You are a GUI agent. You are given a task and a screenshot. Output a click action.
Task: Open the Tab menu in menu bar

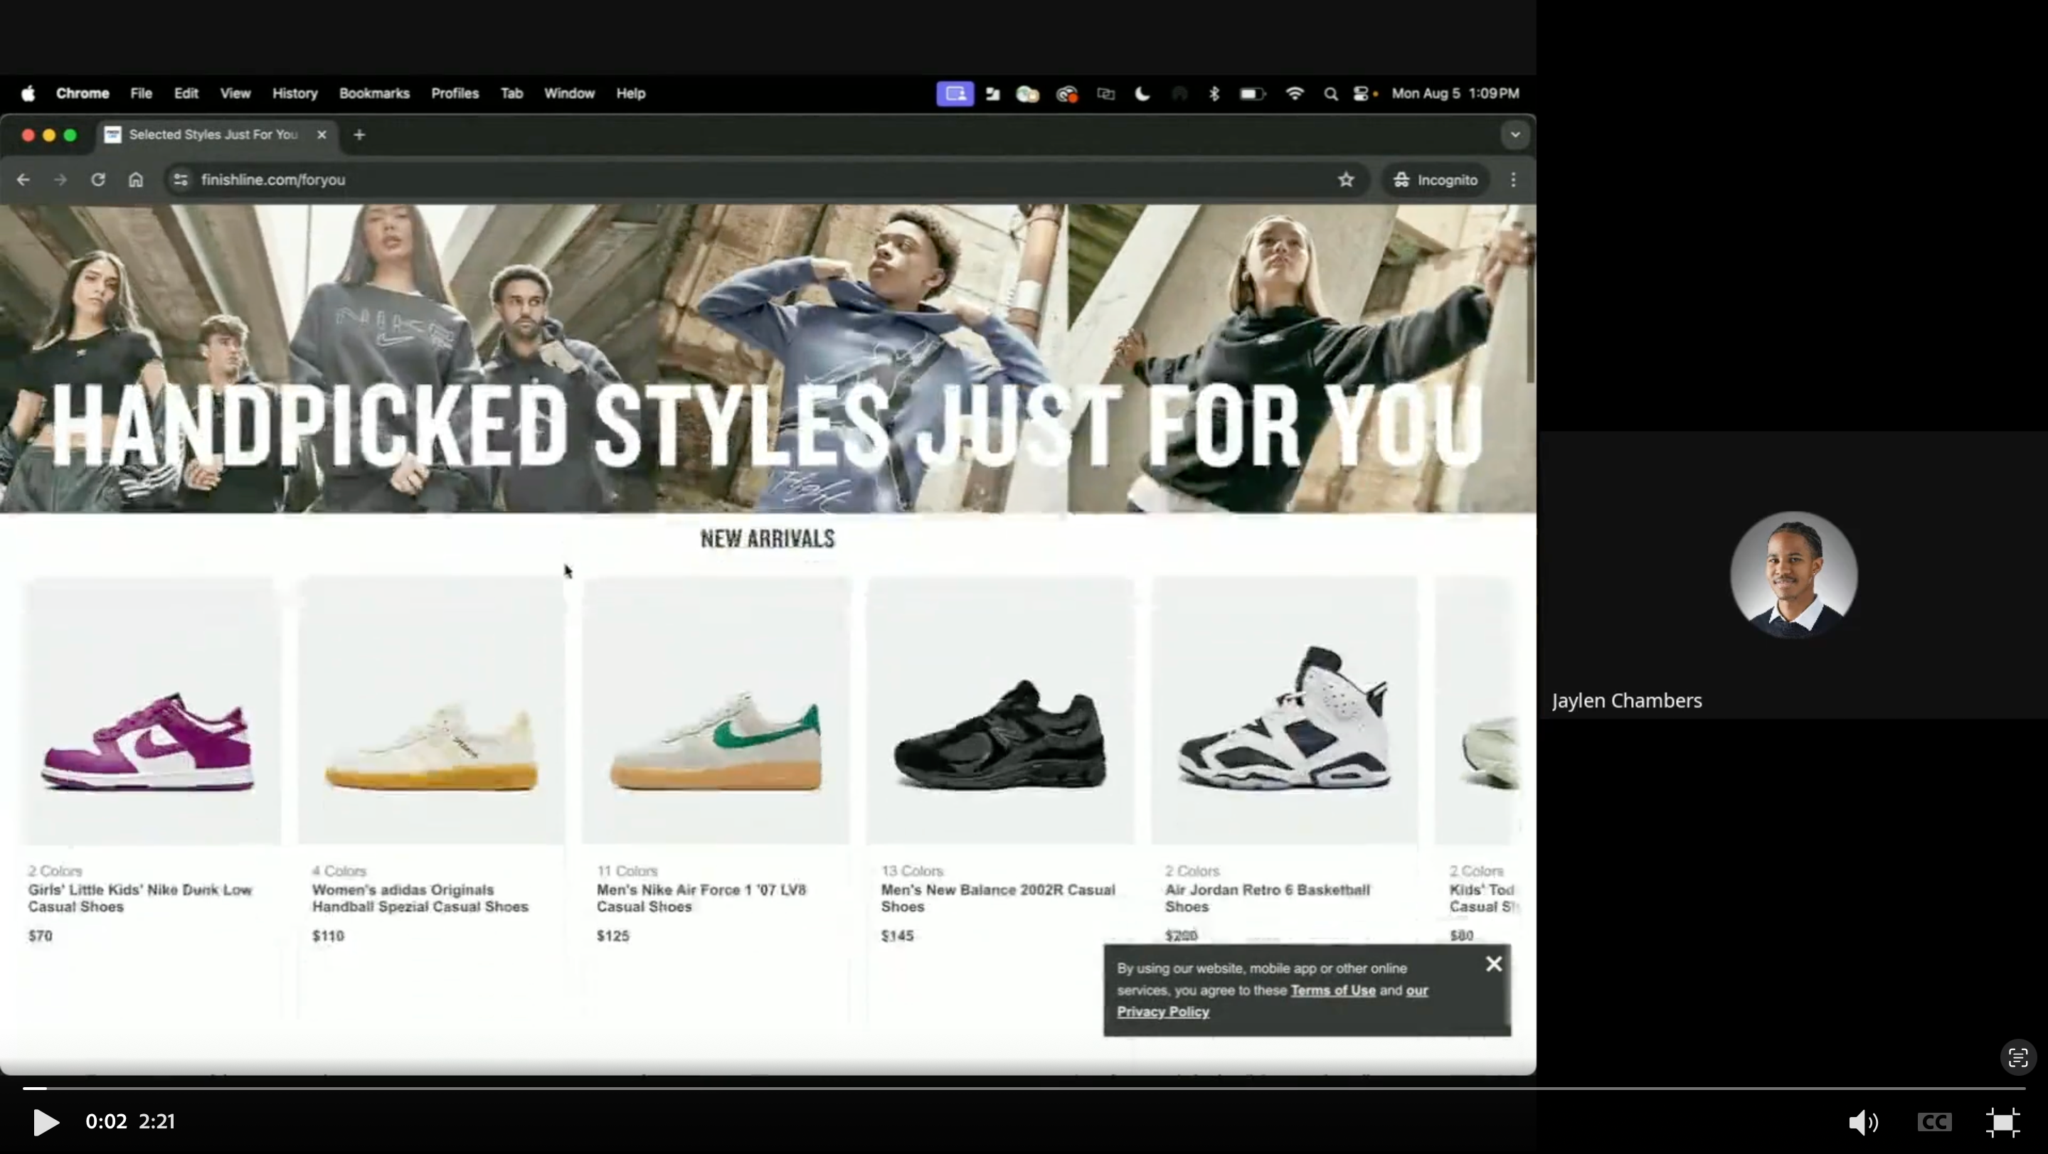(512, 94)
